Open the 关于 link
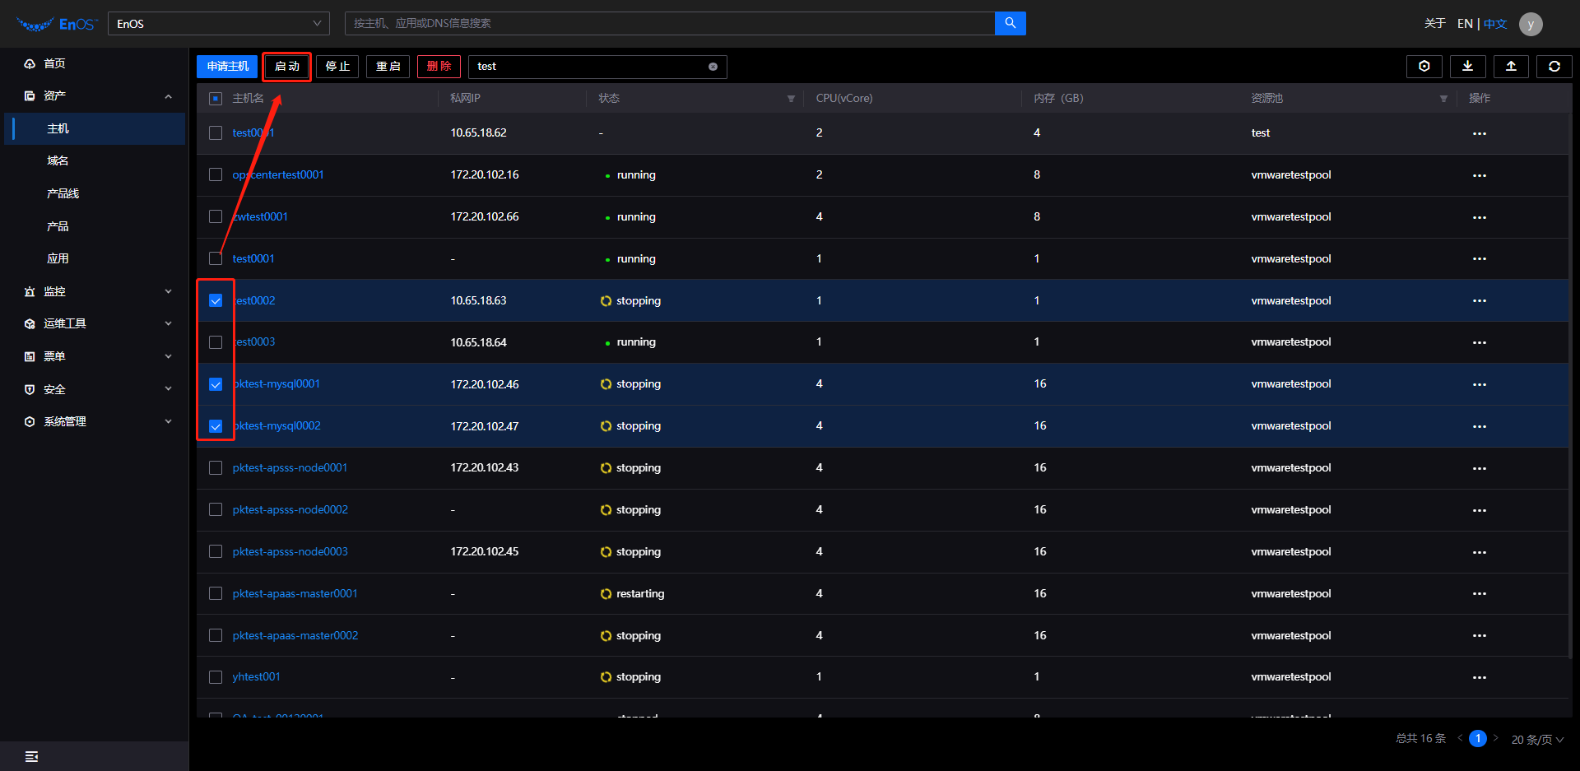 click(x=1435, y=24)
